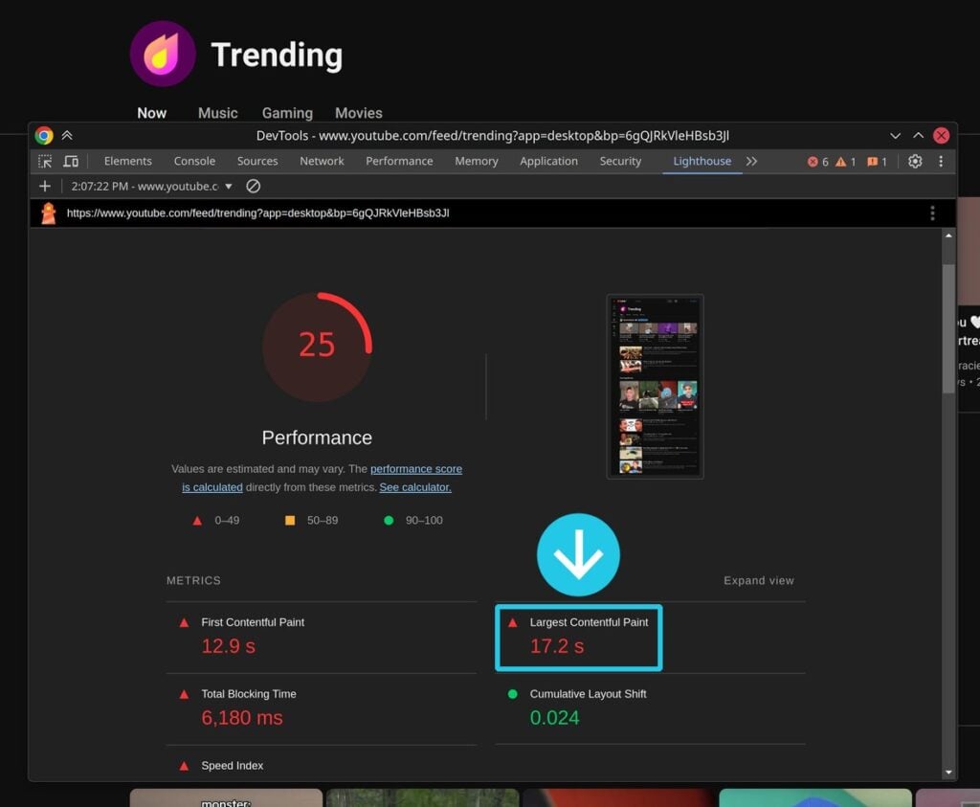Click the inspect element picker icon
The width and height of the screenshot is (980, 807).
click(x=45, y=161)
